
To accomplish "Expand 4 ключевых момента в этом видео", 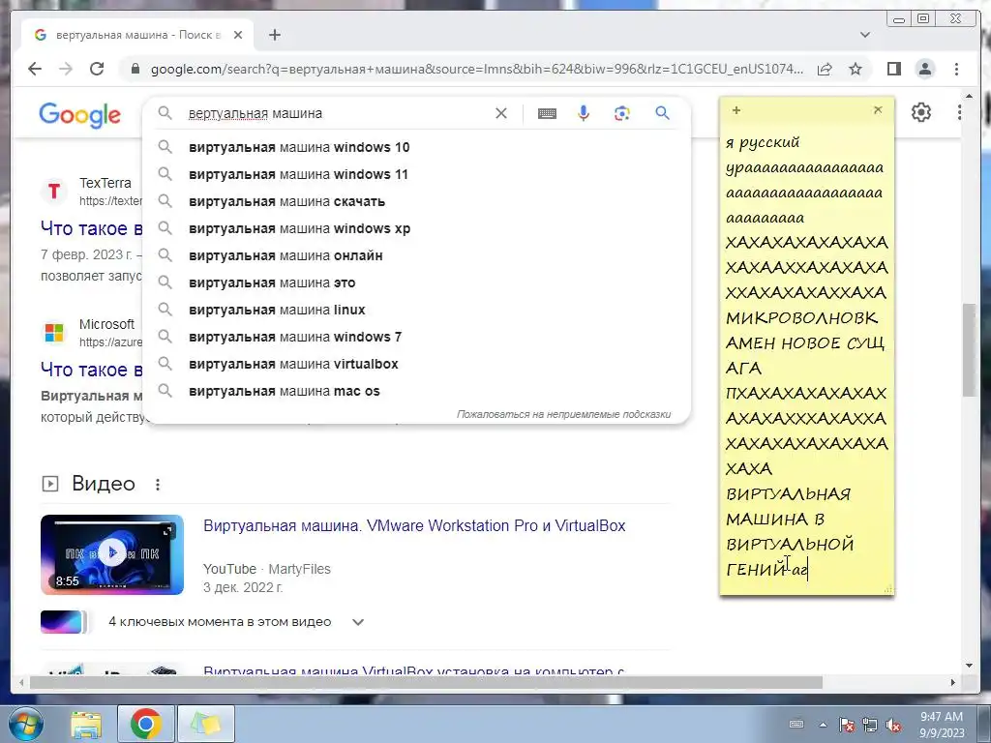I will pyautogui.click(x=358, y=622).
